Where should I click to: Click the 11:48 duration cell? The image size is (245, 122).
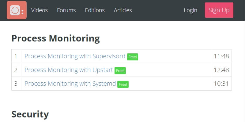(x=221, y=56)
